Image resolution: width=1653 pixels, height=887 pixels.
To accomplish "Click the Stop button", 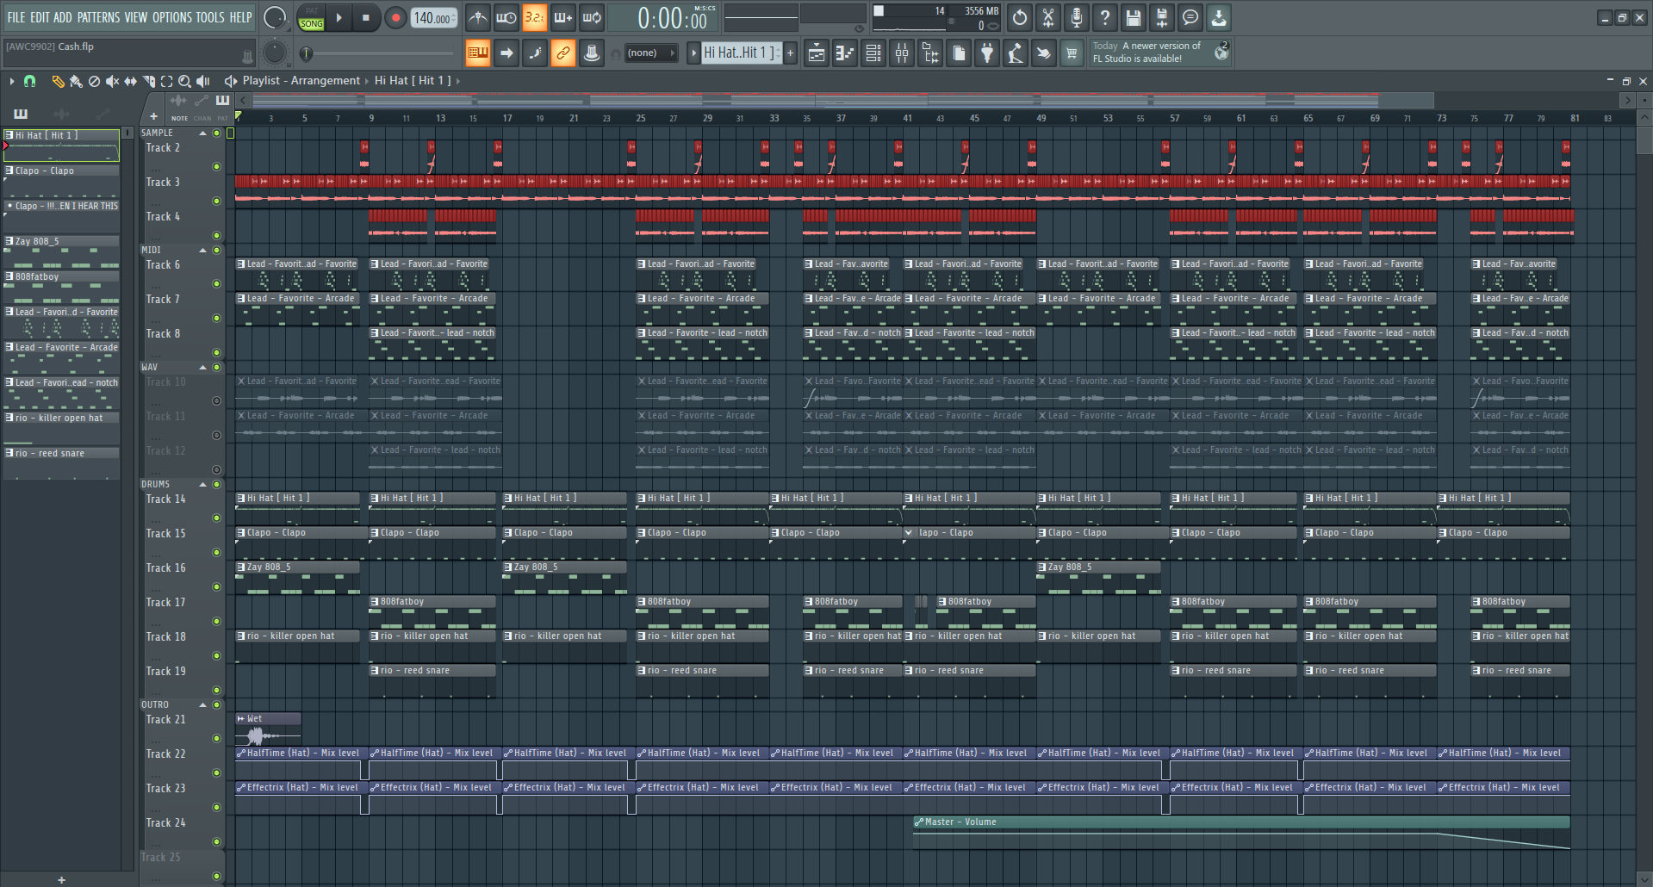I will pos(365,17).
